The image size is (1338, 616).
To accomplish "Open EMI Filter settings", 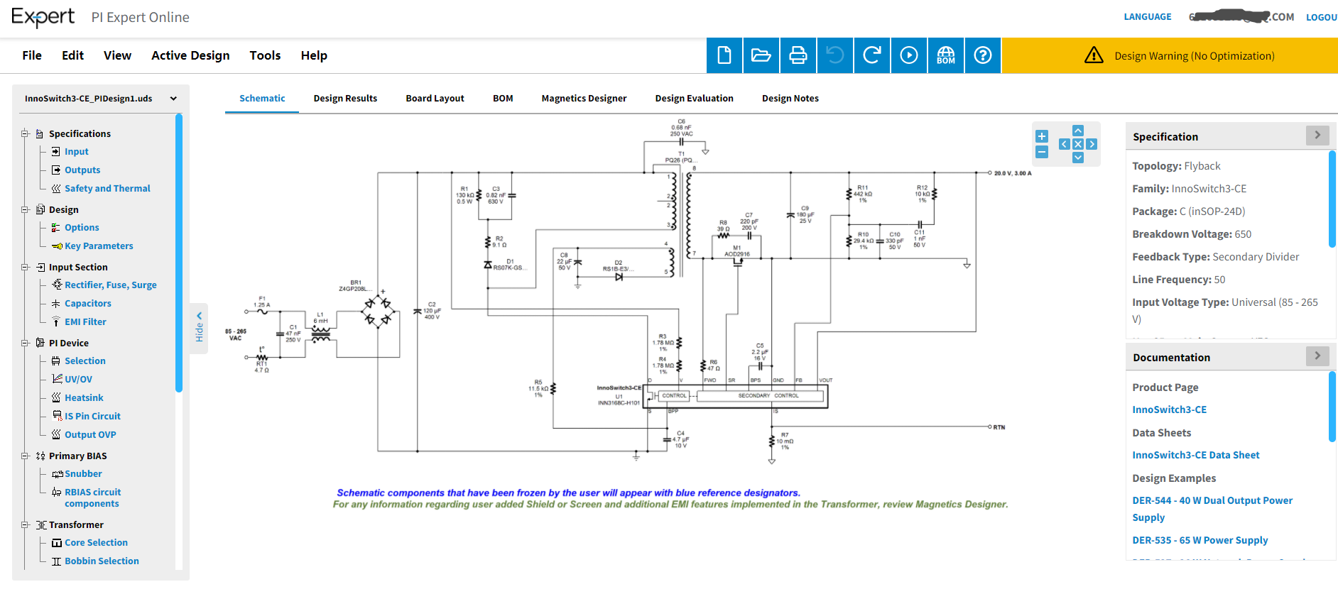I will pos(85,322).
